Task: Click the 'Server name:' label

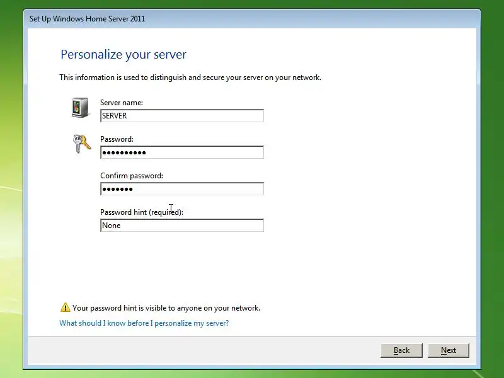Action: 122,103
